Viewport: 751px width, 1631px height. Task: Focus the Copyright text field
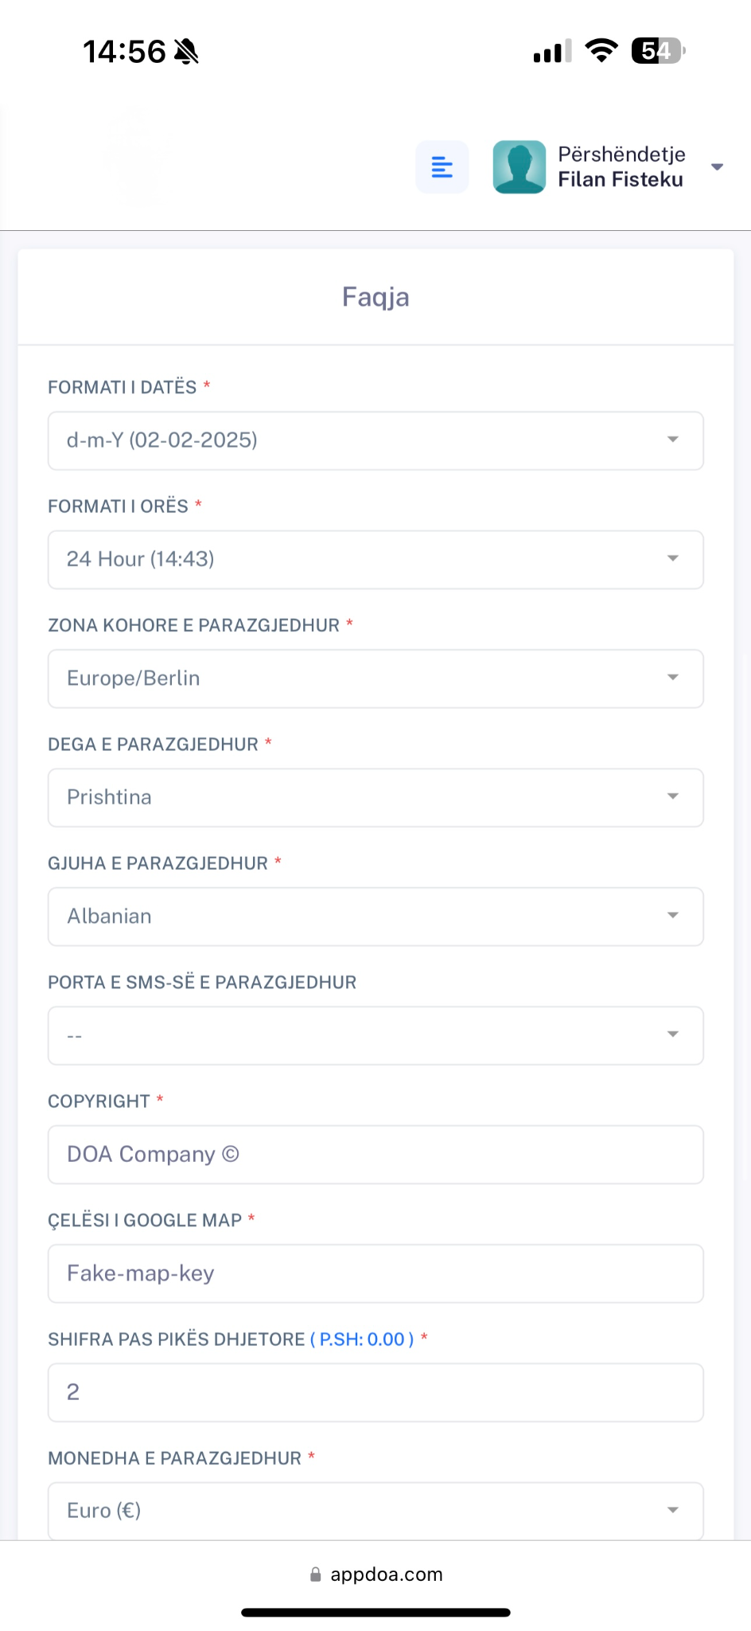(375, 1155)
